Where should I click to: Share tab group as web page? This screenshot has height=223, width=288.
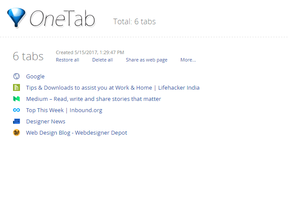pos(147,60)
